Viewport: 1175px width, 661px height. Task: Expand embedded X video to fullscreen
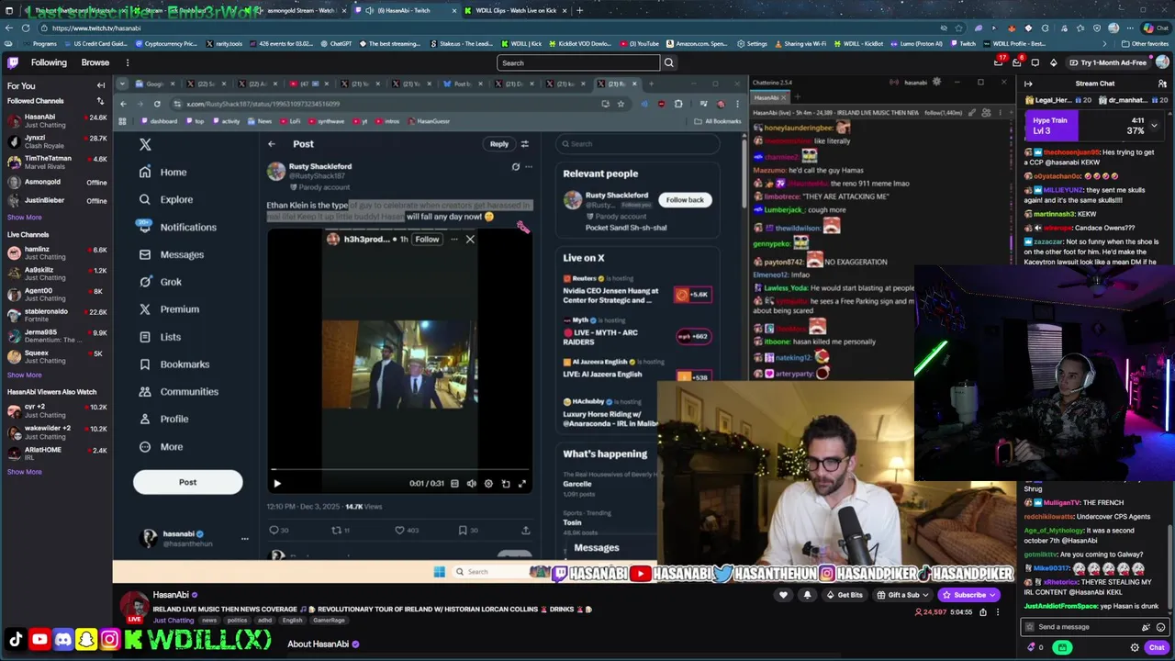click(522, 484)
